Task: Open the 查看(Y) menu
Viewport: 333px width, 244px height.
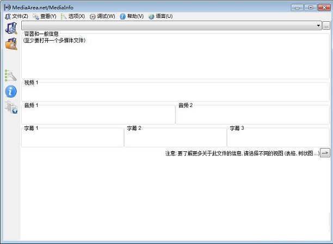Action: [45, 16]
